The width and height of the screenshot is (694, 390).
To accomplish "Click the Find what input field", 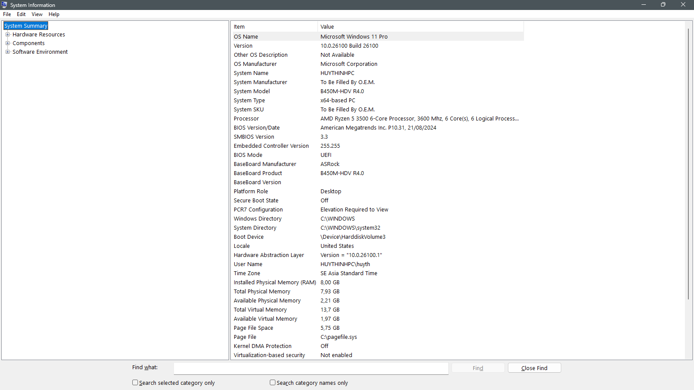I will pos(311,368).
